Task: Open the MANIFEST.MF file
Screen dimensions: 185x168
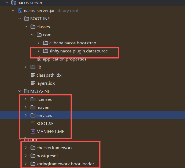Action: (x=50, y=131)
